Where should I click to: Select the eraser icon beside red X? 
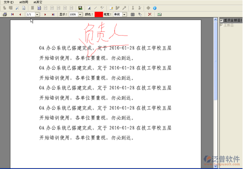(x=140, y=14)
